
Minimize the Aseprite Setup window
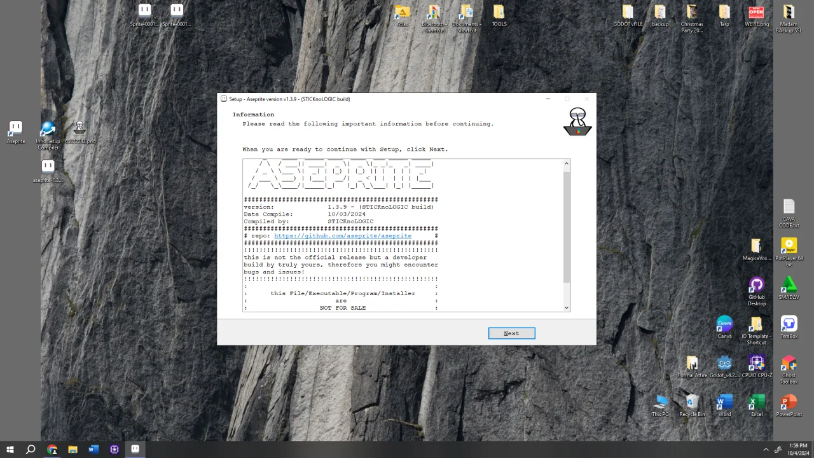pos(548,99)
